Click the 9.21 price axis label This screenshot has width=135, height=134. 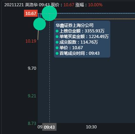pyautogui.click(x=32, y=96)
